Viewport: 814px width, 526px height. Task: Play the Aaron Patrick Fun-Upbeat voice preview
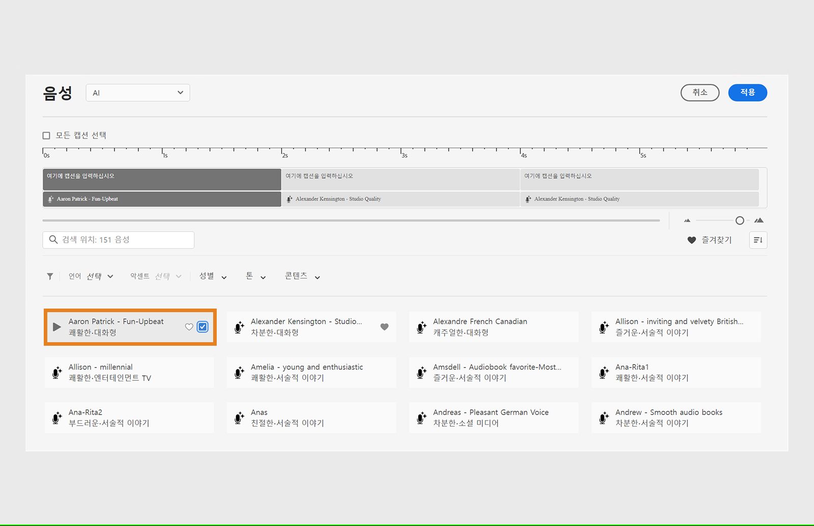(x=57, y=327)
